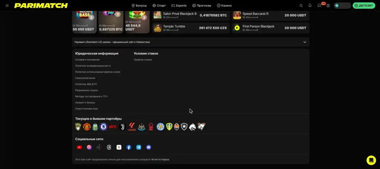This screenshot has height=169, width=380.
Task: Click the Newcastle United partner logo
Action: point(141,127)
